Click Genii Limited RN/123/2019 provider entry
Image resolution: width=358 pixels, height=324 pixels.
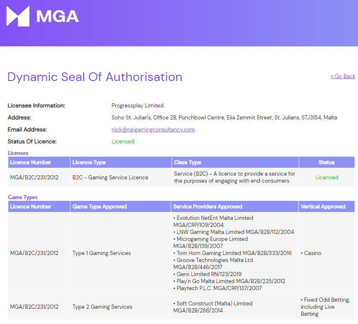(x=207, y=274)
